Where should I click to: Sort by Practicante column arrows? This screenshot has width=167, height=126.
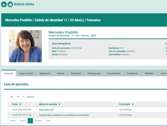tap(132, 104)
